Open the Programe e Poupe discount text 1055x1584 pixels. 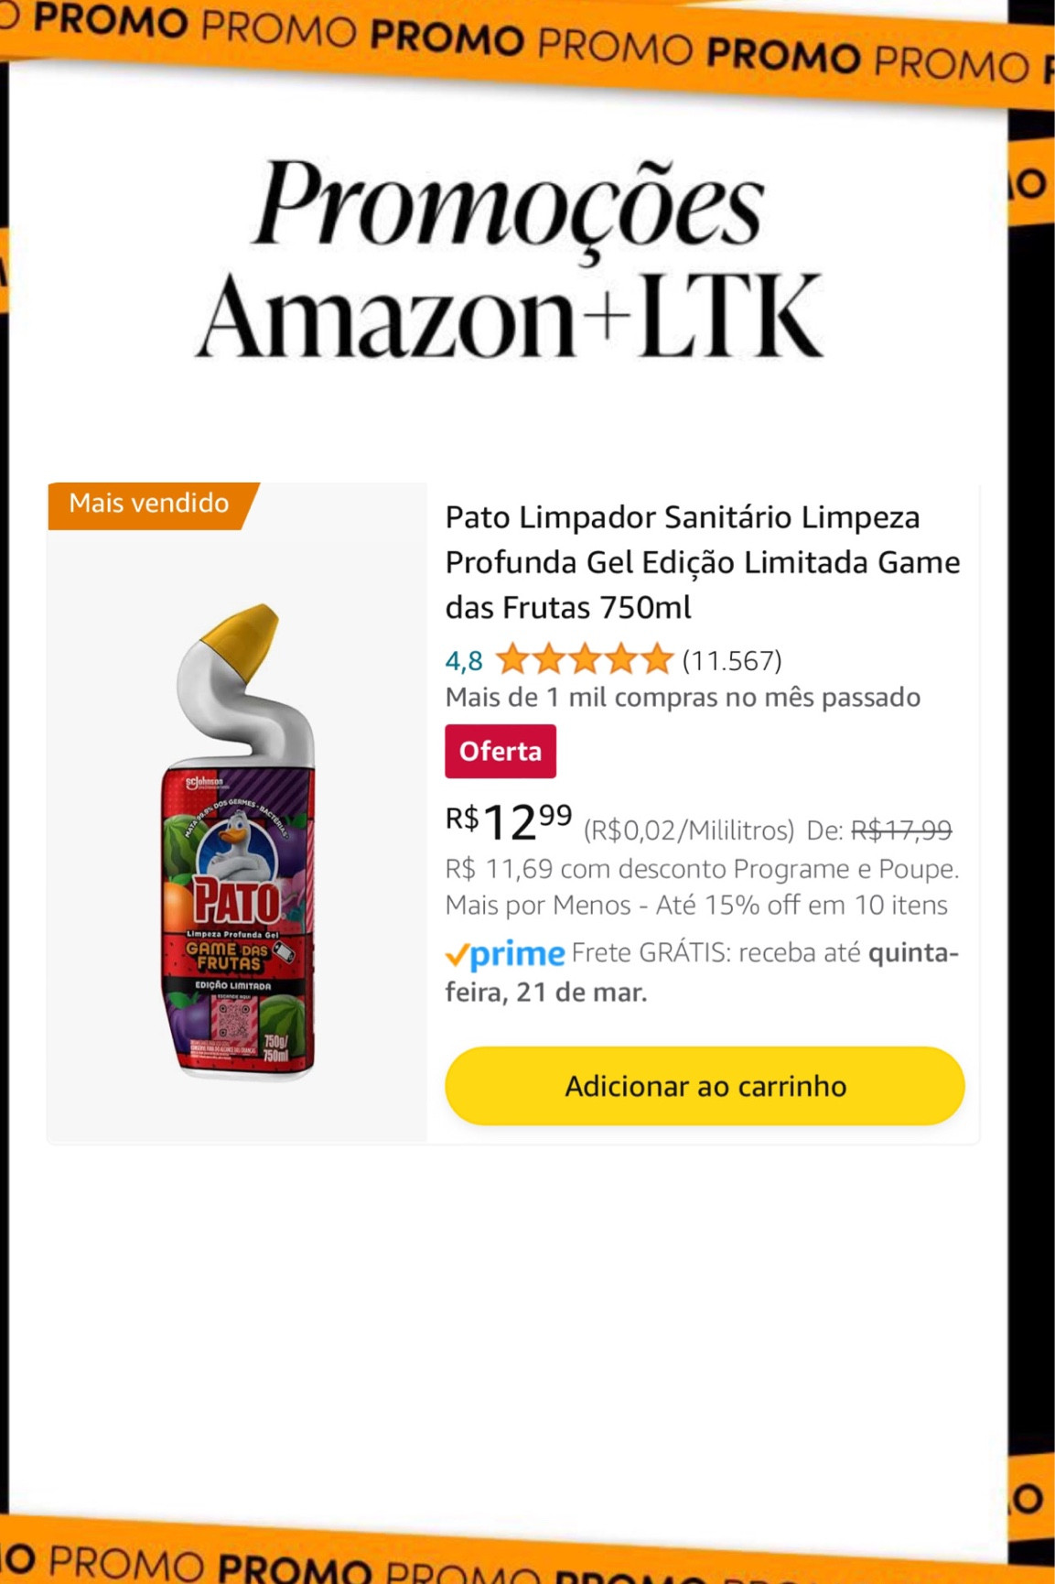[x=702, y=868]
